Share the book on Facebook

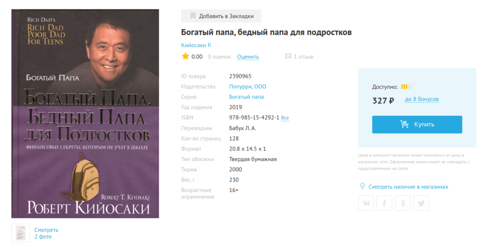(x=384, y=203)
